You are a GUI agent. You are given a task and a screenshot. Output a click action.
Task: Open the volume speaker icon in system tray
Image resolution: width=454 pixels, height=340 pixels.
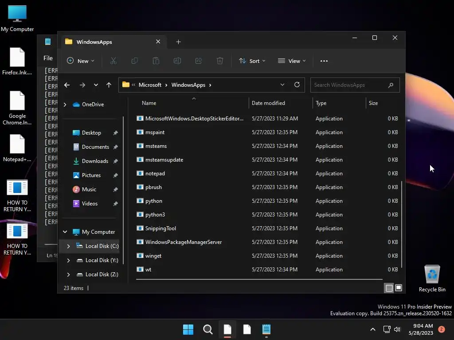[397, 329]
